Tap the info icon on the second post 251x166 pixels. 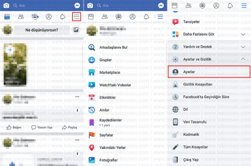click(x=77, y=153)
